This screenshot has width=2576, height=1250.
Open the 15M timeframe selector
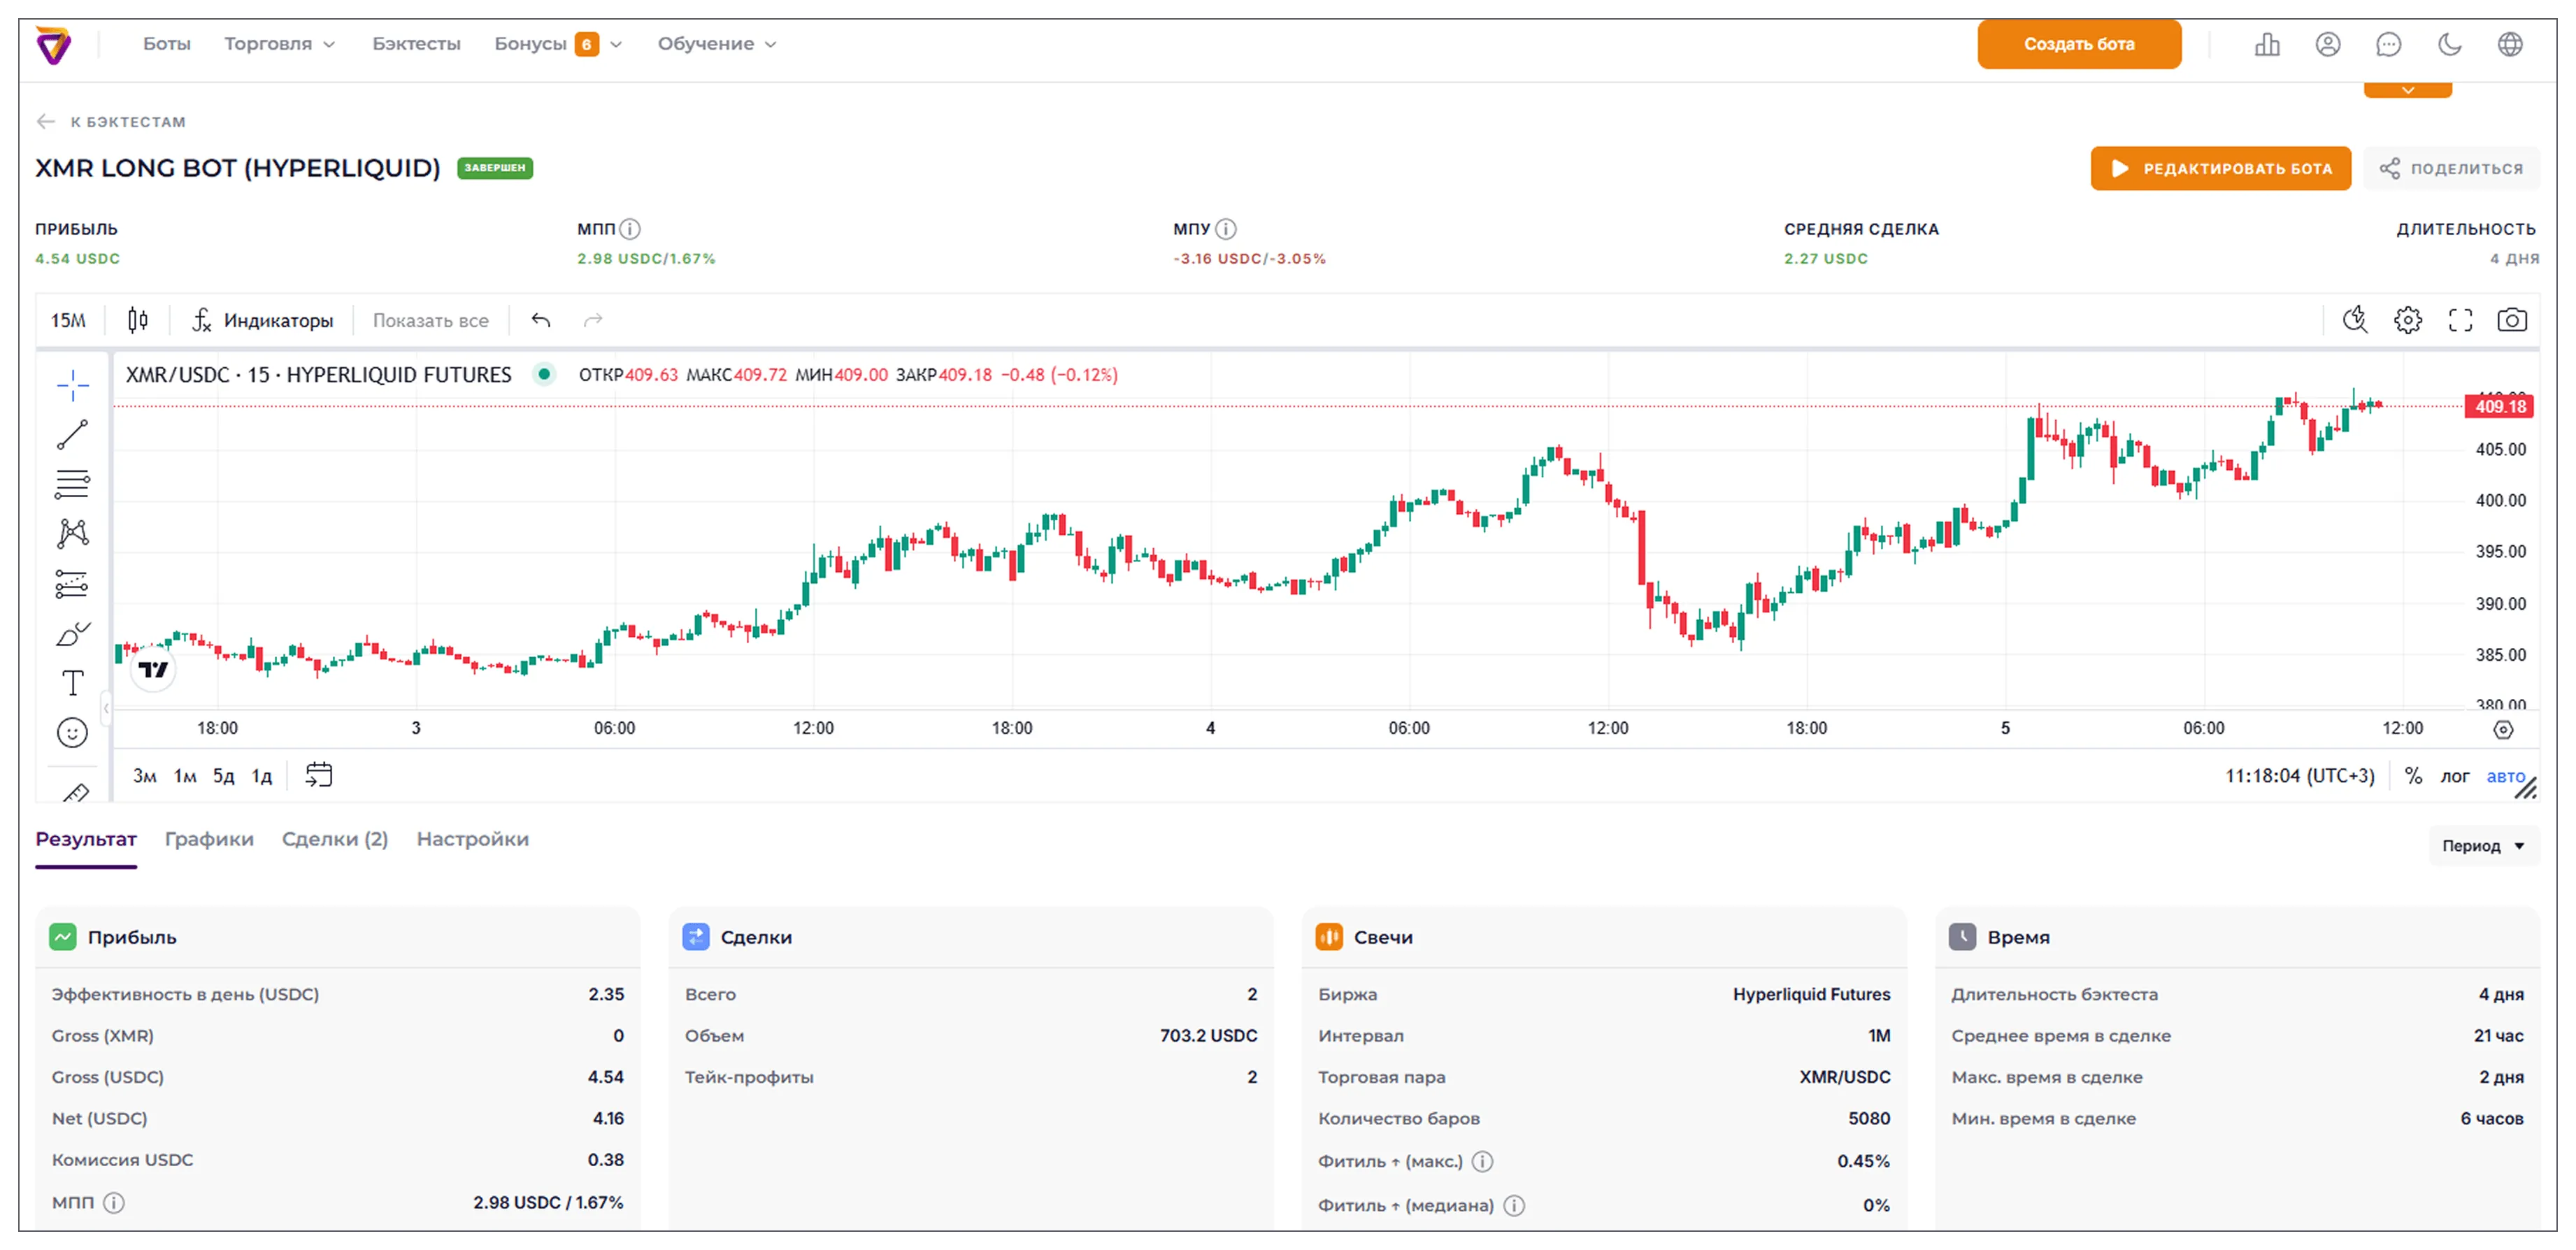click(69, 320)
